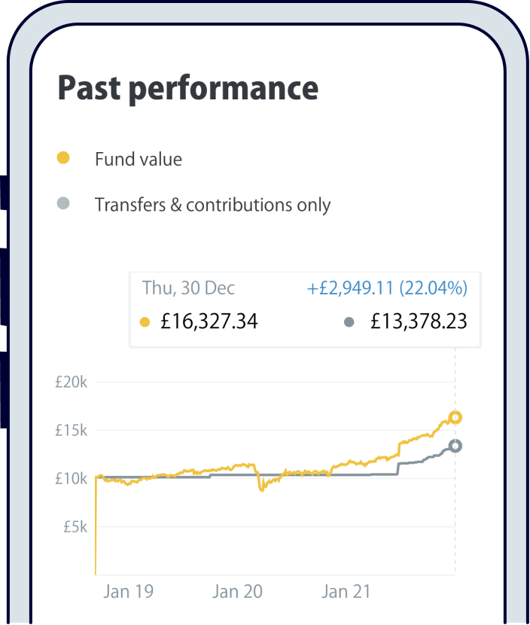
Task: Click the Jan 20 x-axis label
Action: pyautogui.click(x=237, y=592)
